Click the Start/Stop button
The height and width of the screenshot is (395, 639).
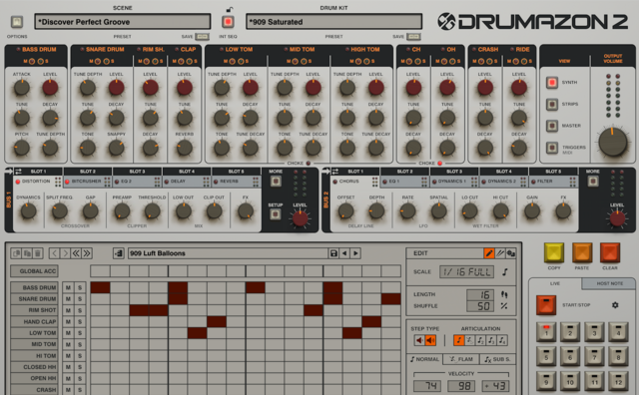click(546, 305)
